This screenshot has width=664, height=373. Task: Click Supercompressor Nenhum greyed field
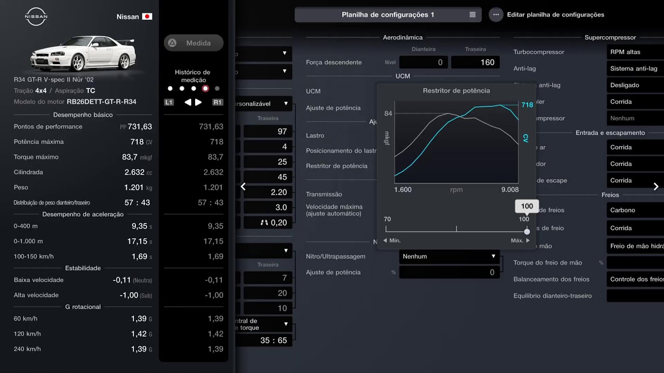click(x=635, y=118)
